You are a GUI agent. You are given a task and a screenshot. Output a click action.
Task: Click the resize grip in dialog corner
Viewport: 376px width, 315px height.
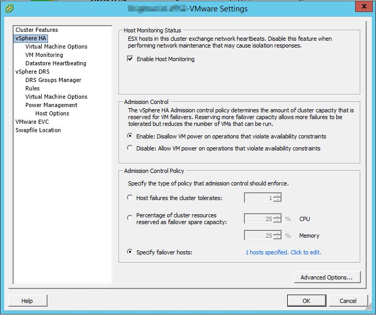[x=368, y=307]
